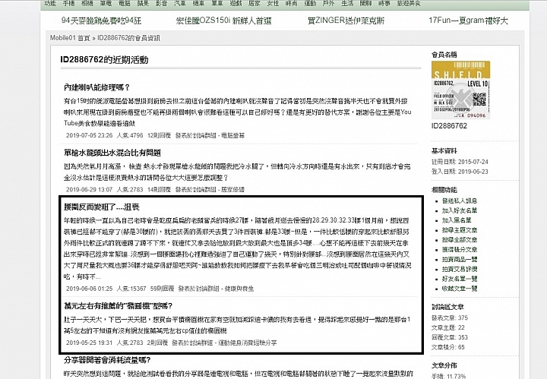The width and height of the screenshot is (547, 379).
Task: Click the 文章主題: 22 statistic
Action: pyautogui.click(x=448, y=327)
